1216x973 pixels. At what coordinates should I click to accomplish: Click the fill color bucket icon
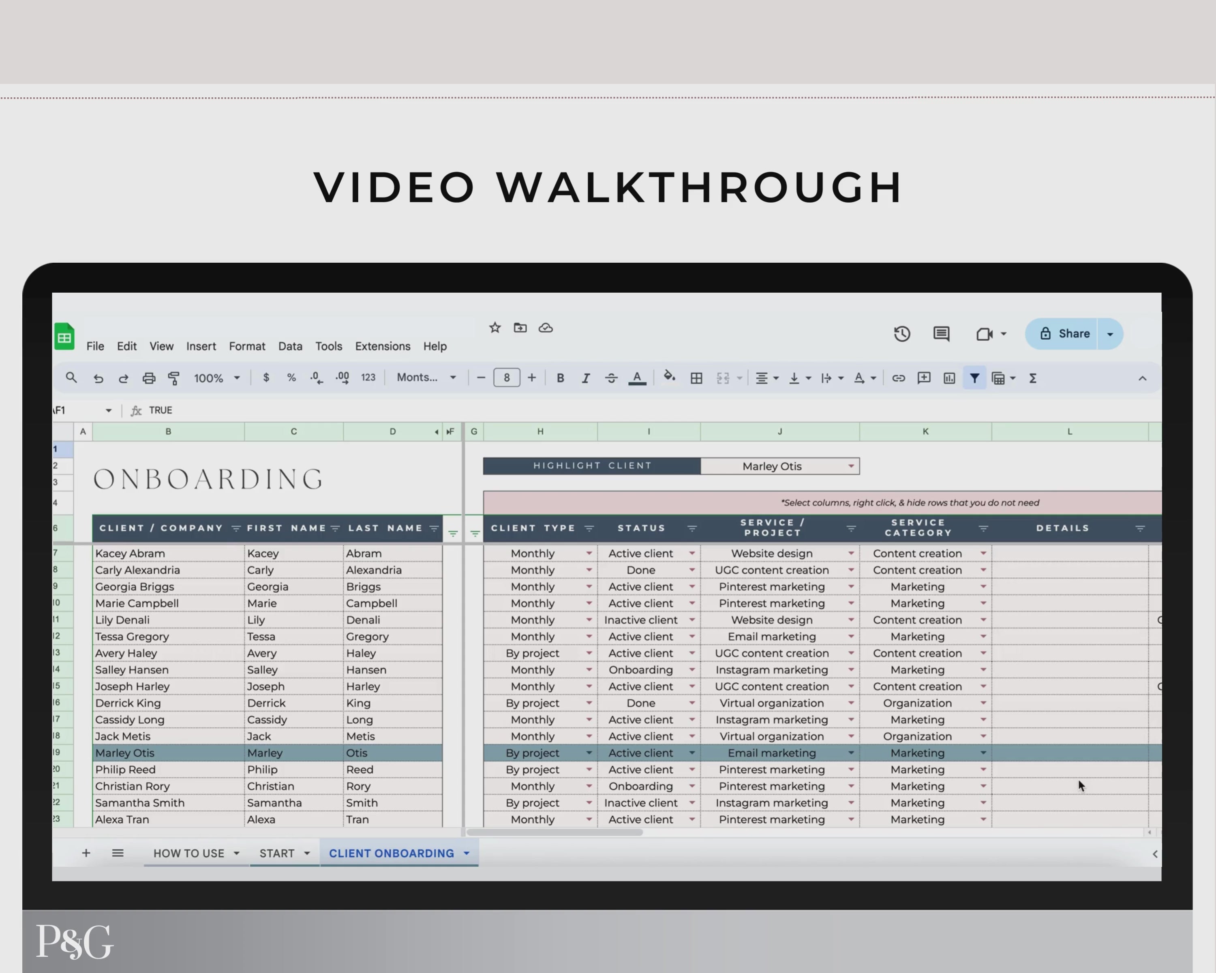coord(669,377)
